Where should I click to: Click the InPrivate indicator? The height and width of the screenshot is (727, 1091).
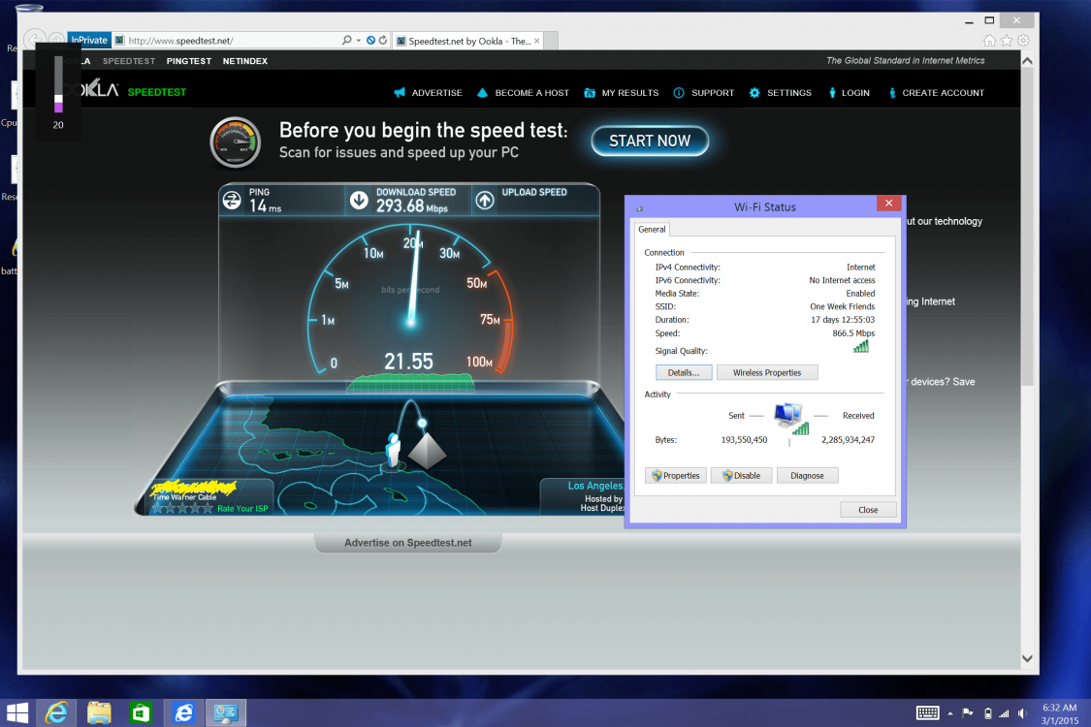pos(89,41)
